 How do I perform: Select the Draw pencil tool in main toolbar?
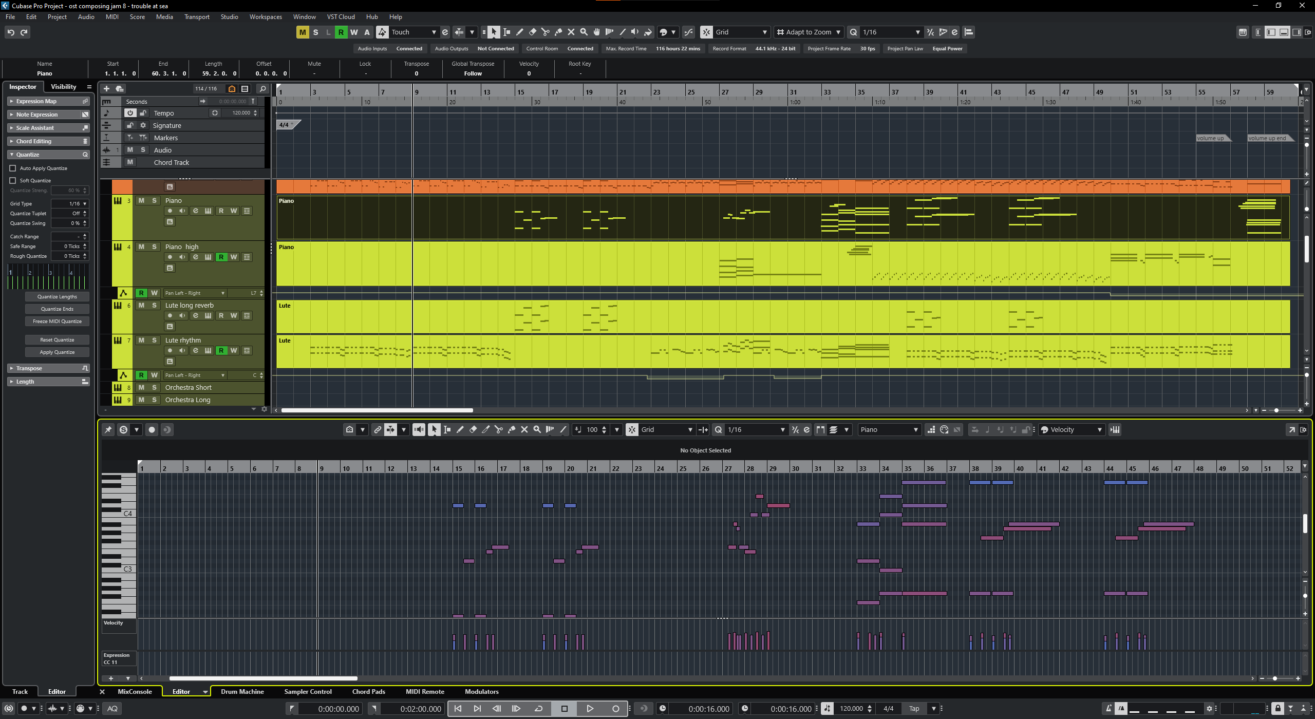(520, 32)
